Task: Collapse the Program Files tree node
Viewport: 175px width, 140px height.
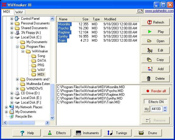Action: (x=17, y=47)
